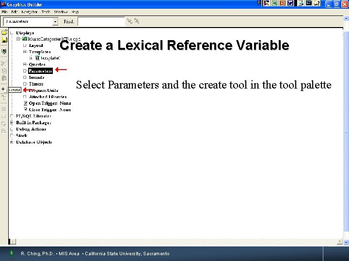Select the Displays tree node

pyautogui.click(x=25, y=33)
